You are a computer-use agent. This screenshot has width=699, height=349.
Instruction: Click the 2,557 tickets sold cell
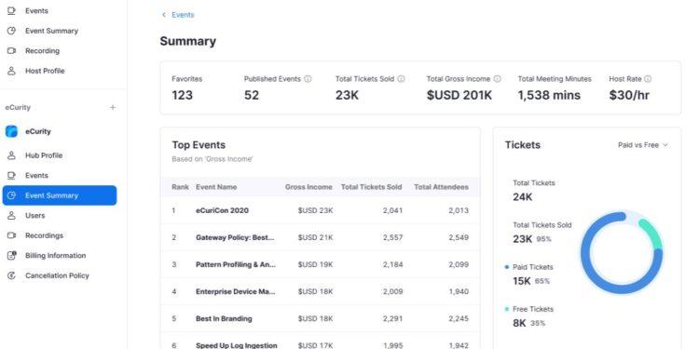click(392, 237)
